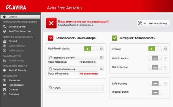Screen dimensions: 173x107
Task: Open gear settings for Запуск обновления
Action: [x=101, y=69]
